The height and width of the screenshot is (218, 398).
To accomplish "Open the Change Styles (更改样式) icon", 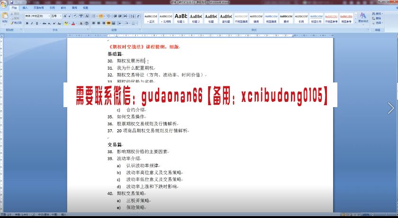I will (363, 17).
